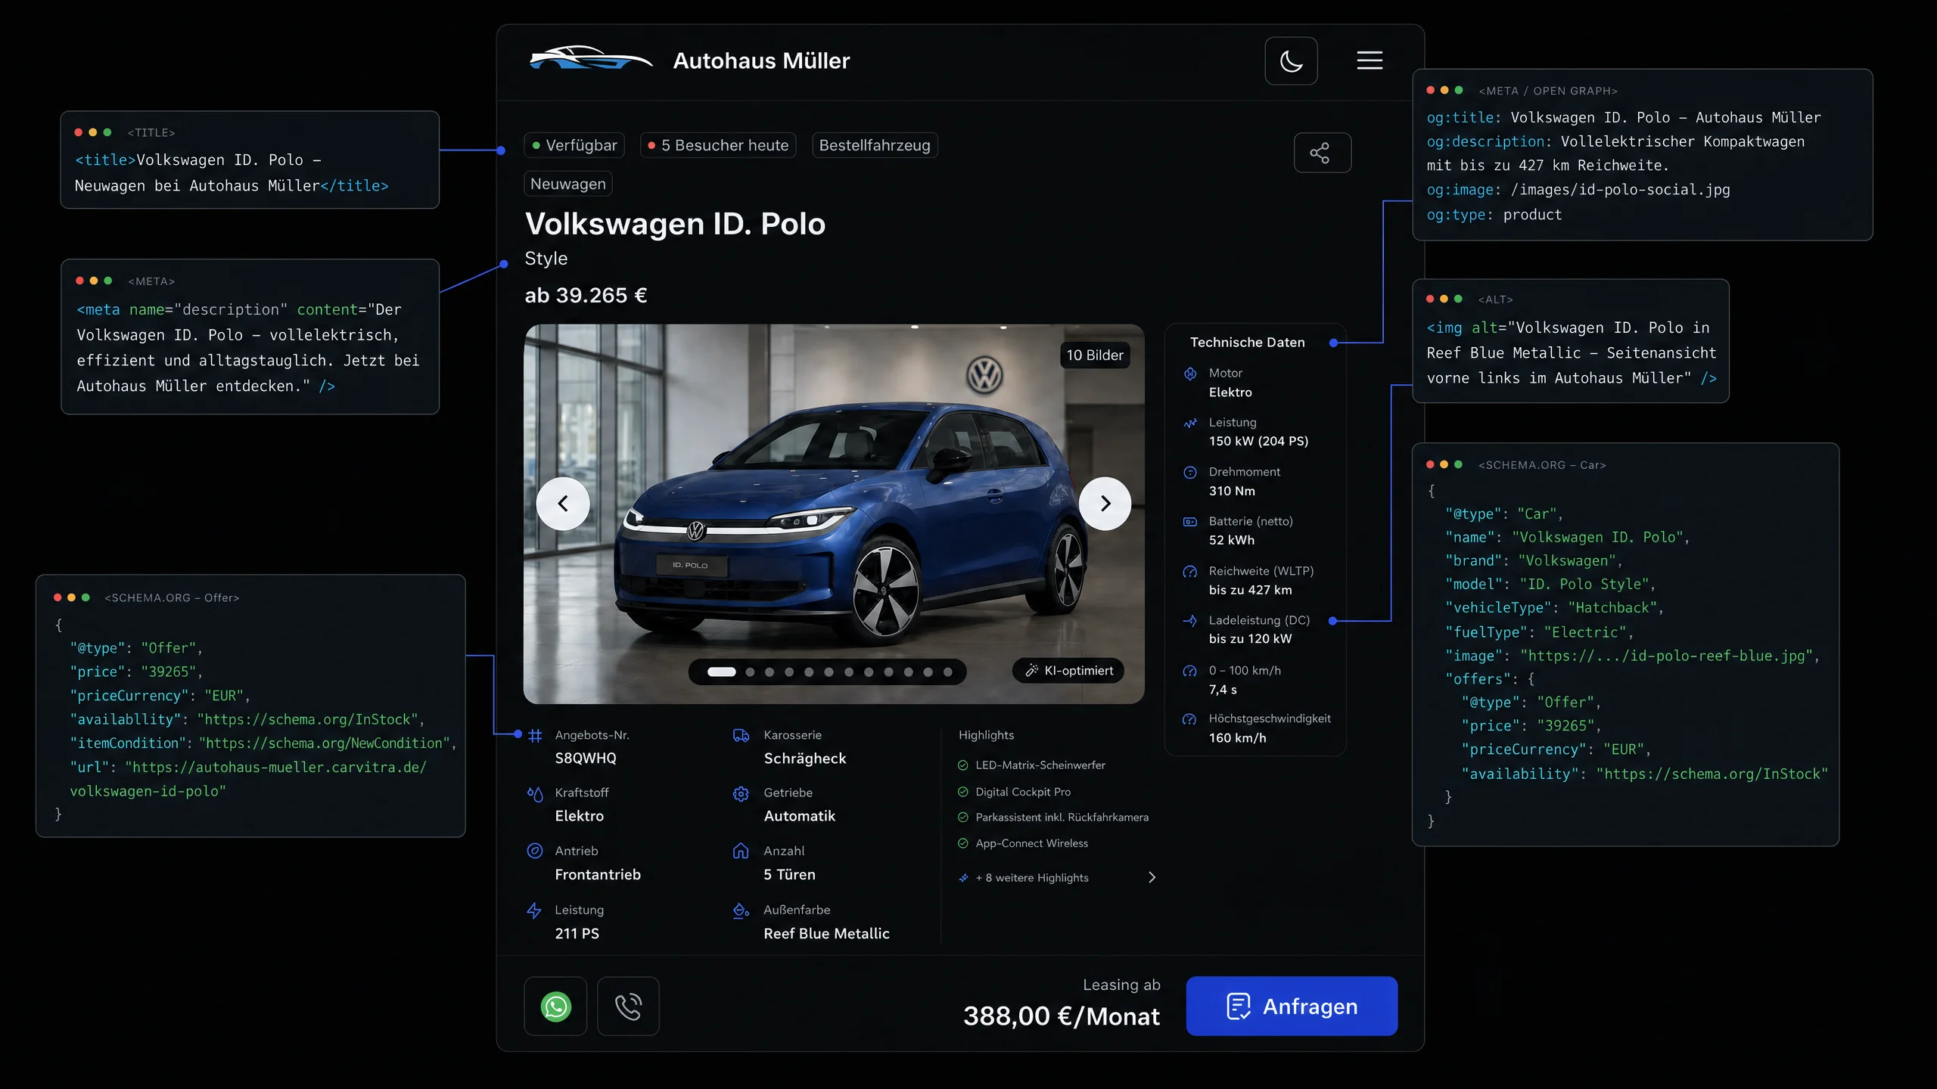Click the '310 Nm' torque value

[1232, 491]
